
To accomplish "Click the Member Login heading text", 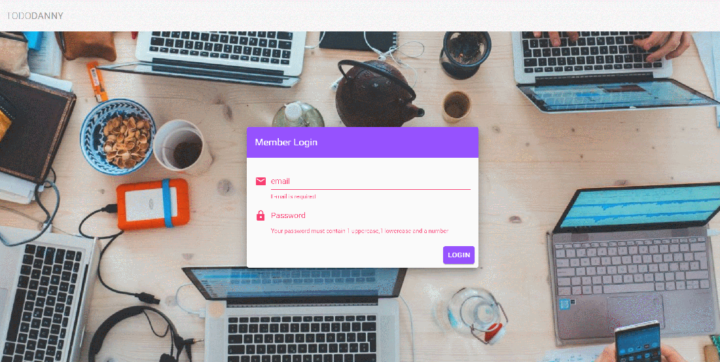I will (x=286, y=143).
